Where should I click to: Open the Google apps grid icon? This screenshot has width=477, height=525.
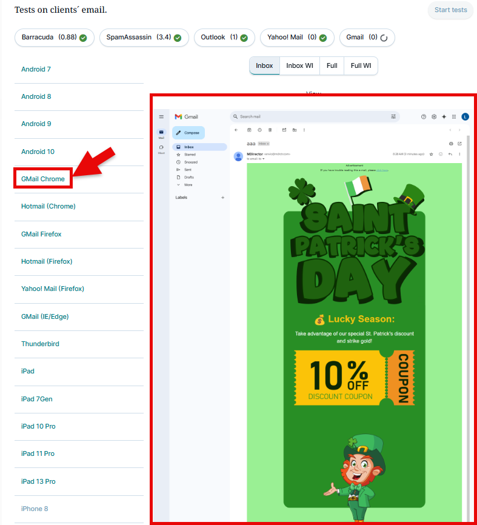(x=454, y=116)
